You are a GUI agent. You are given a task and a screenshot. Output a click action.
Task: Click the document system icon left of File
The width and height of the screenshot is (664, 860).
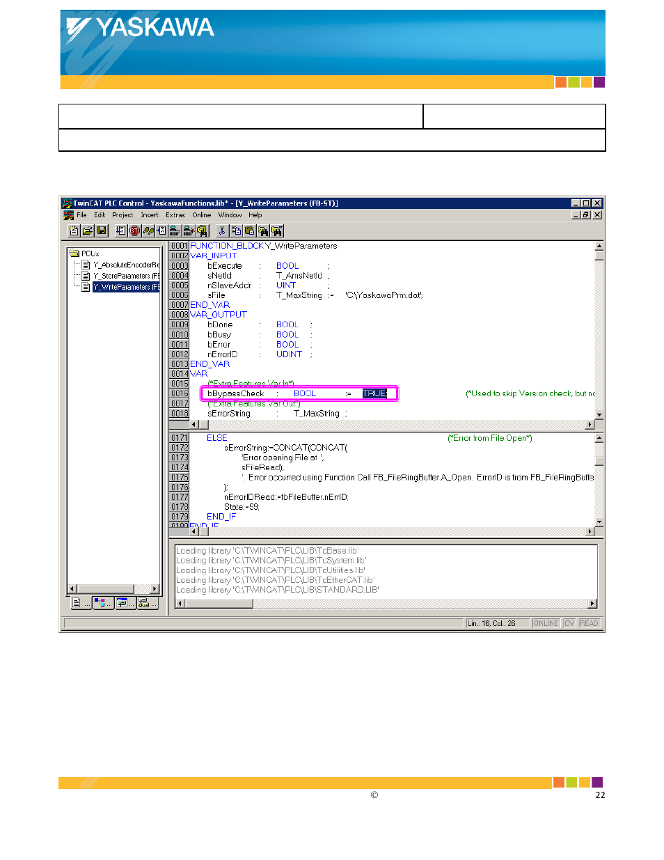(68, 215)
